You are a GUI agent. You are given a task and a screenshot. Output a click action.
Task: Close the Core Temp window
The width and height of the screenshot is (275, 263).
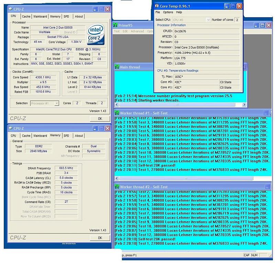tap(239, 6)
